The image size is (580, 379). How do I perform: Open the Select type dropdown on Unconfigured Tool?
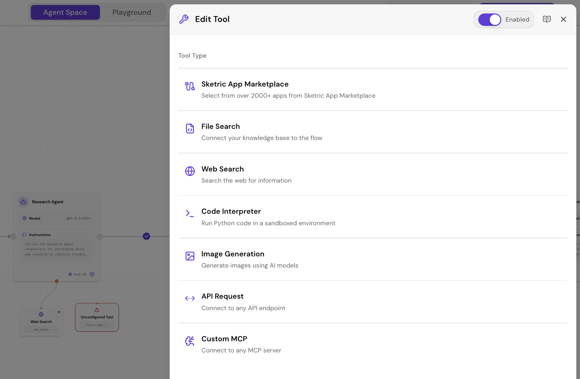(97, 325)
